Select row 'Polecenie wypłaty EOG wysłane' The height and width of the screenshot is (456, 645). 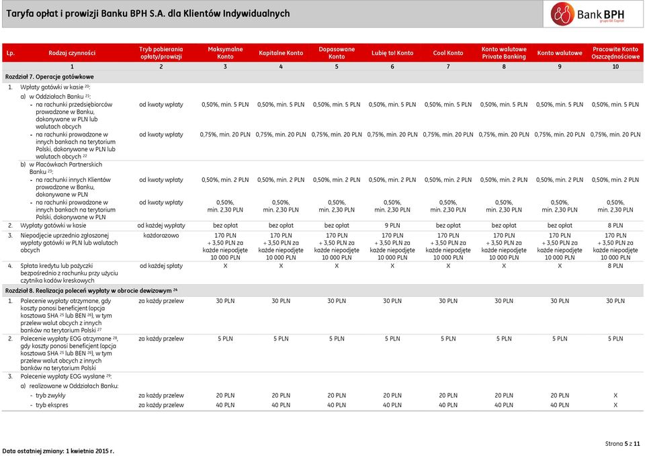point(66,377)
